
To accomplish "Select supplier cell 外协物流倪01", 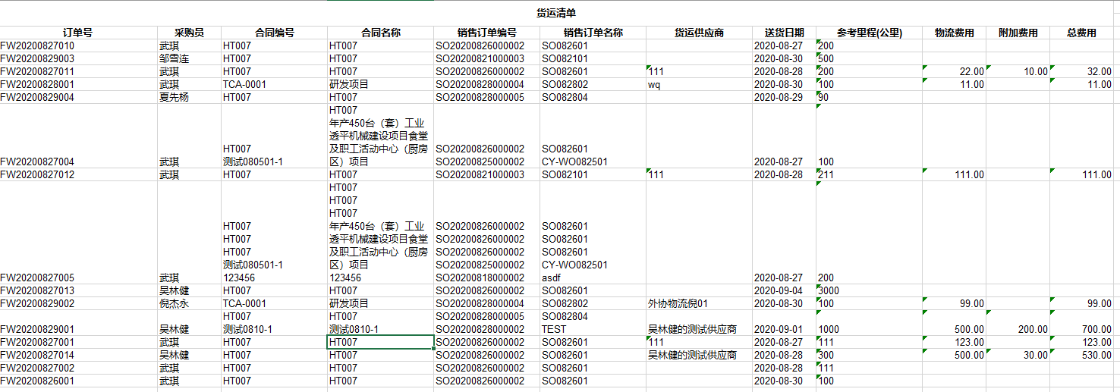I will [x=678, y=303].
